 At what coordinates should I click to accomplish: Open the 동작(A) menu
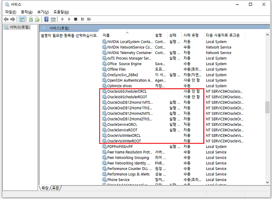(x=27, y=12)
